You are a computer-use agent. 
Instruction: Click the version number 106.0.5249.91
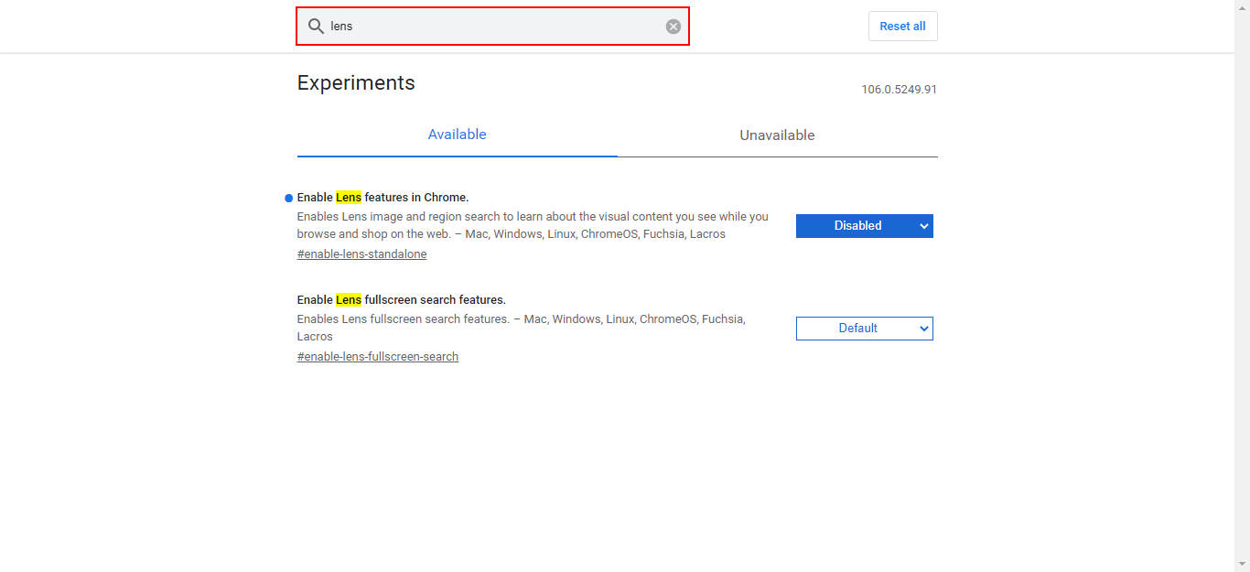[x=899, y=90]
